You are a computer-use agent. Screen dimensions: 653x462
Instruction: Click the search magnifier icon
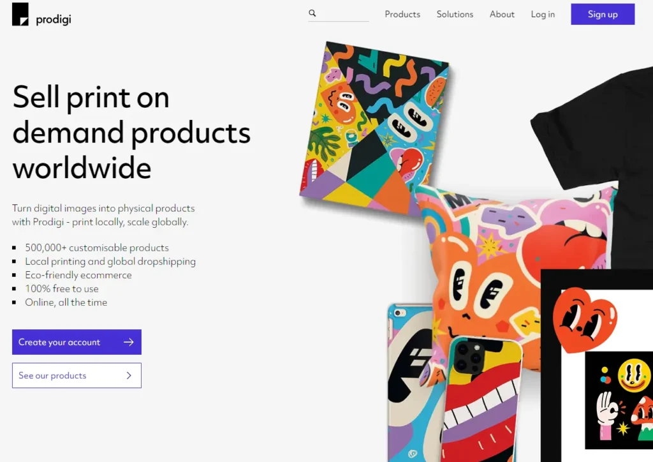click(x=312, y=13)
